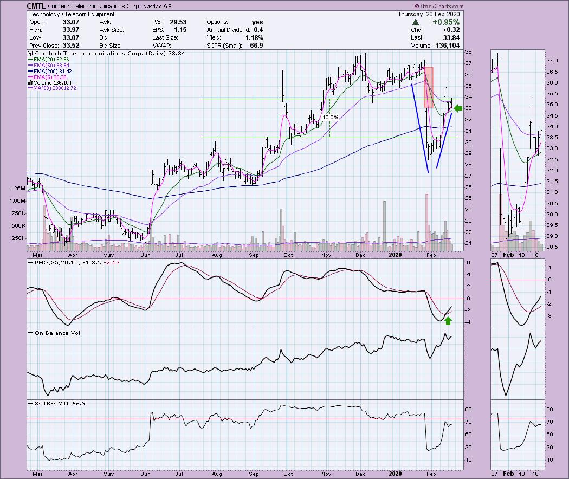Click the 500K volume axis label
The height and width of the screenshot is (479, 569).
(x=18, y=226)
